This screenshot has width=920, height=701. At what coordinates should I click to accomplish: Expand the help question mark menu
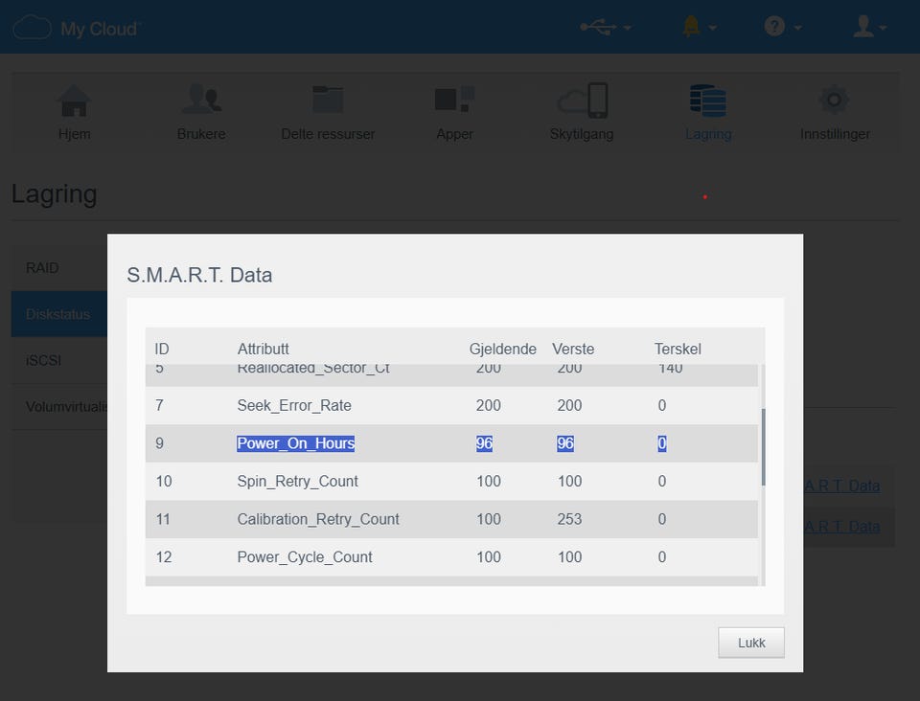[782, 27]
